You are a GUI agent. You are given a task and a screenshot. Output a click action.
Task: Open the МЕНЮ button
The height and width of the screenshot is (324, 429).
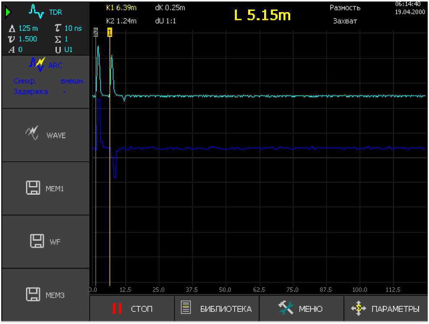pos(301,308)
